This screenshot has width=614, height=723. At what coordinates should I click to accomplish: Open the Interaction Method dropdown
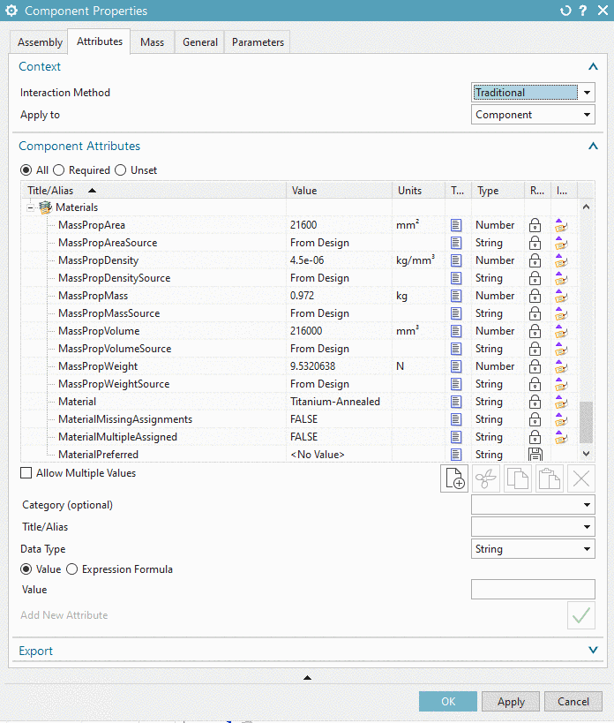coord(533,93)
